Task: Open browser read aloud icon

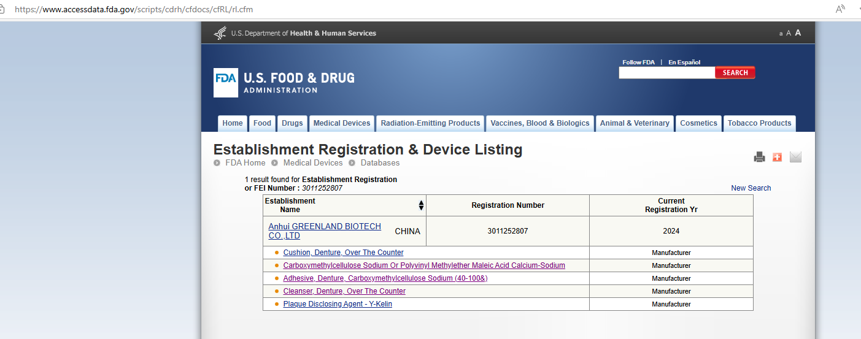Action: click(840, 9)
